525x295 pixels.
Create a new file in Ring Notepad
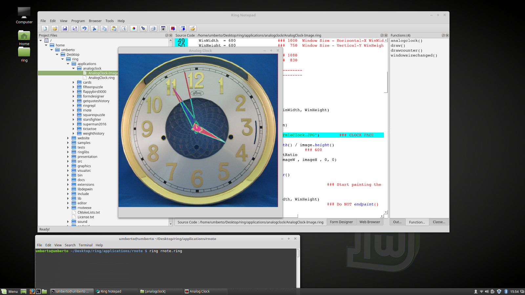(x=45, y=28)
